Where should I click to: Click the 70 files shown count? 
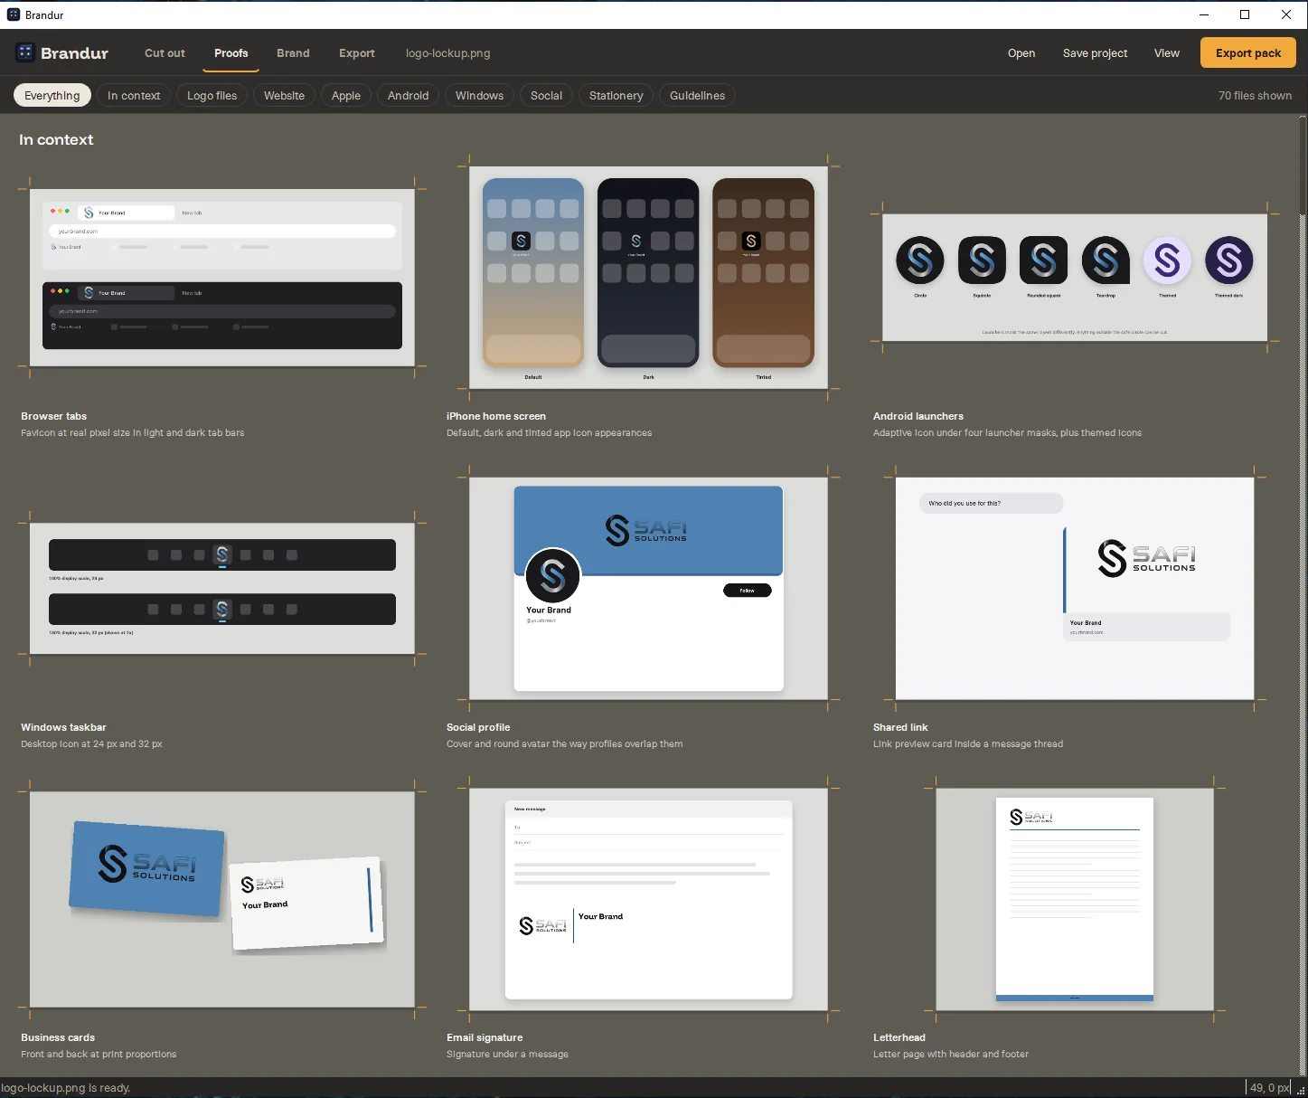pyautogui.click(x=1255, y=96)
